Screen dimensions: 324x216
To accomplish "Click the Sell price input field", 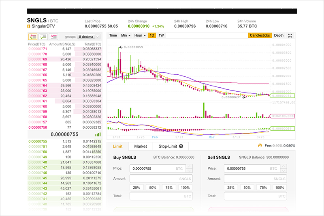I will [252, 168].
